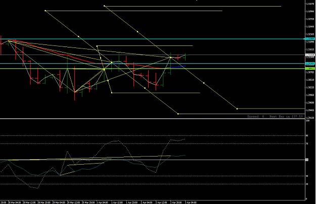Viewport: 316px width, 204px height.
Task: Click the 70 level on the oscillator scale
Action: coord(307,144)
